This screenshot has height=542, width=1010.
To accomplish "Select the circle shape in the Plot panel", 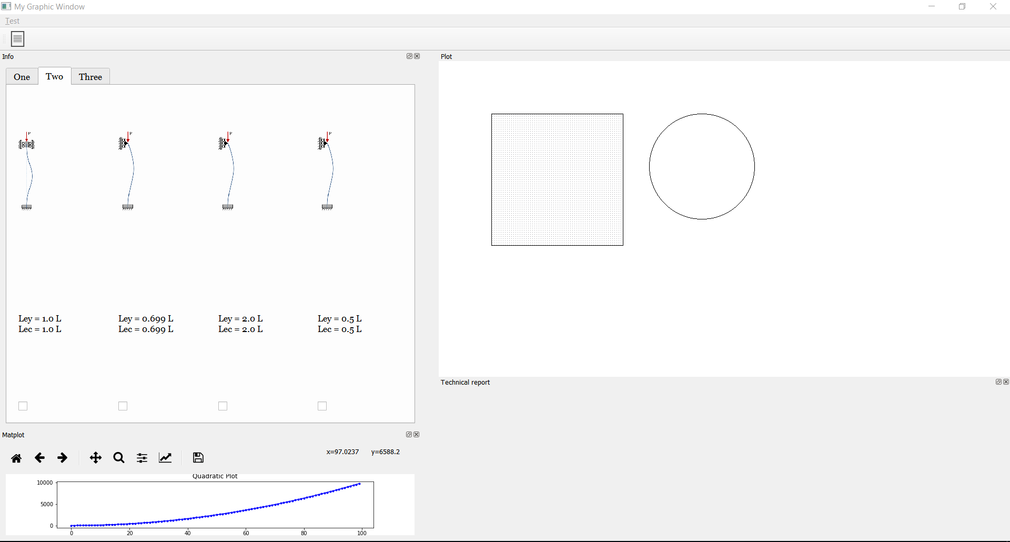I will tap(702, 166).
